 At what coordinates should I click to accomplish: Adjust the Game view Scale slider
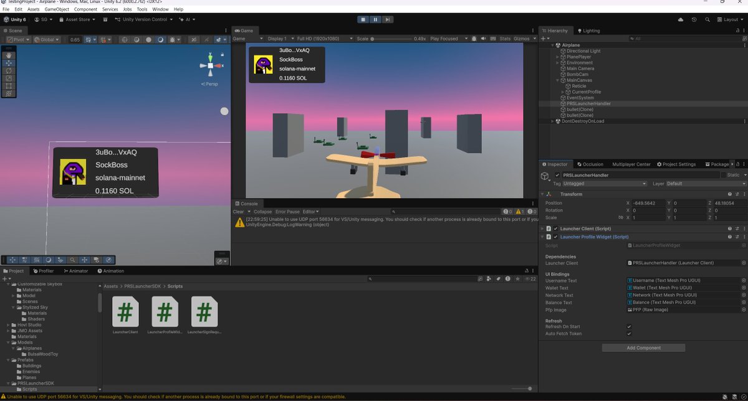tap(391, 39)
